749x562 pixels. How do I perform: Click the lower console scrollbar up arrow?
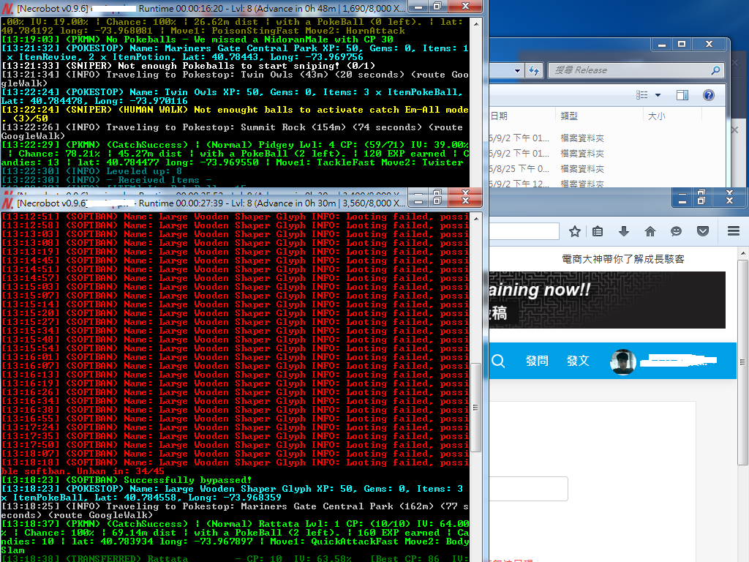[476, 218]
